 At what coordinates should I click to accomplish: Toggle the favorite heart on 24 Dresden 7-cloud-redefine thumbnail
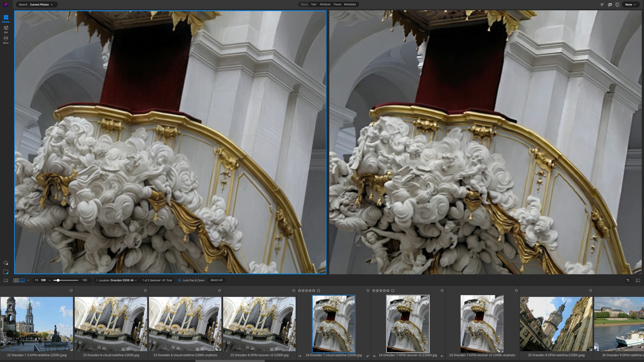[368, 291]
